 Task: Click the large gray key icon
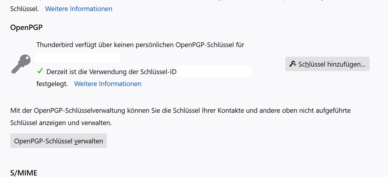21,64
